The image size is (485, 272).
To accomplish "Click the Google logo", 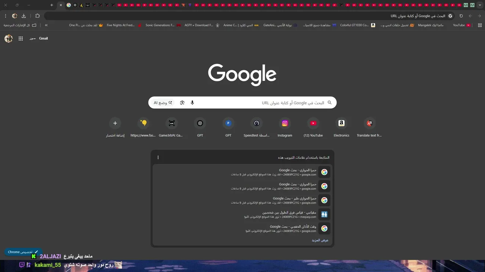I will [242, 75].
